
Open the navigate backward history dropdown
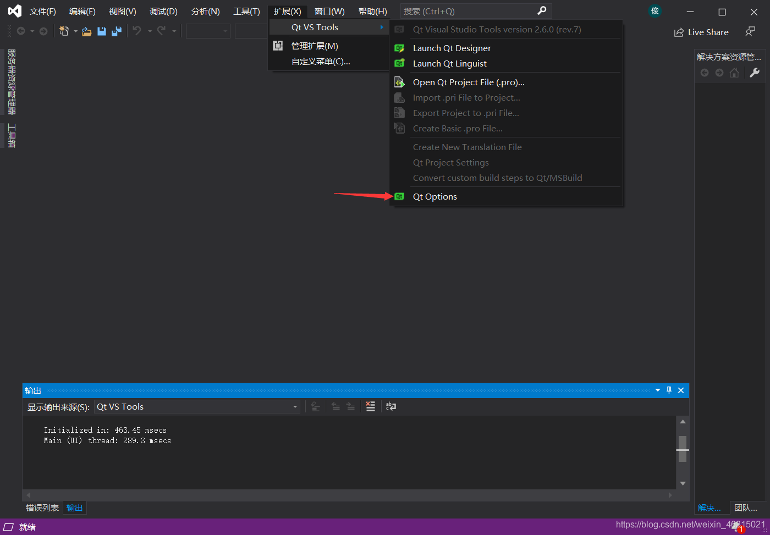click(x=32, y=31)
